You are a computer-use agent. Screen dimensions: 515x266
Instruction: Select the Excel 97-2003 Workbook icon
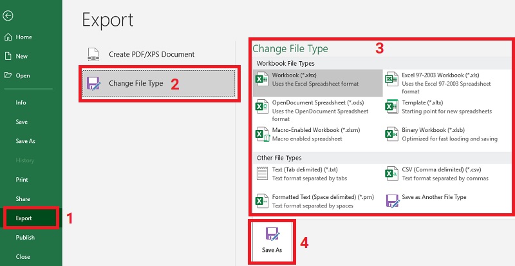[392, 79]
